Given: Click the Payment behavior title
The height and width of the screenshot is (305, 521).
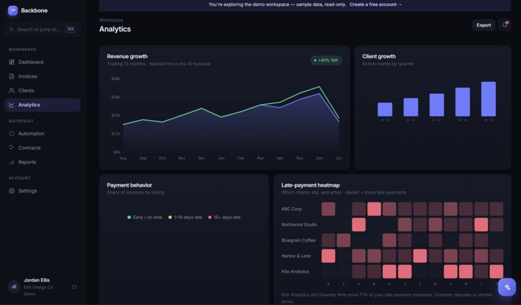Looking at the screenshot, I should [129, 185].
